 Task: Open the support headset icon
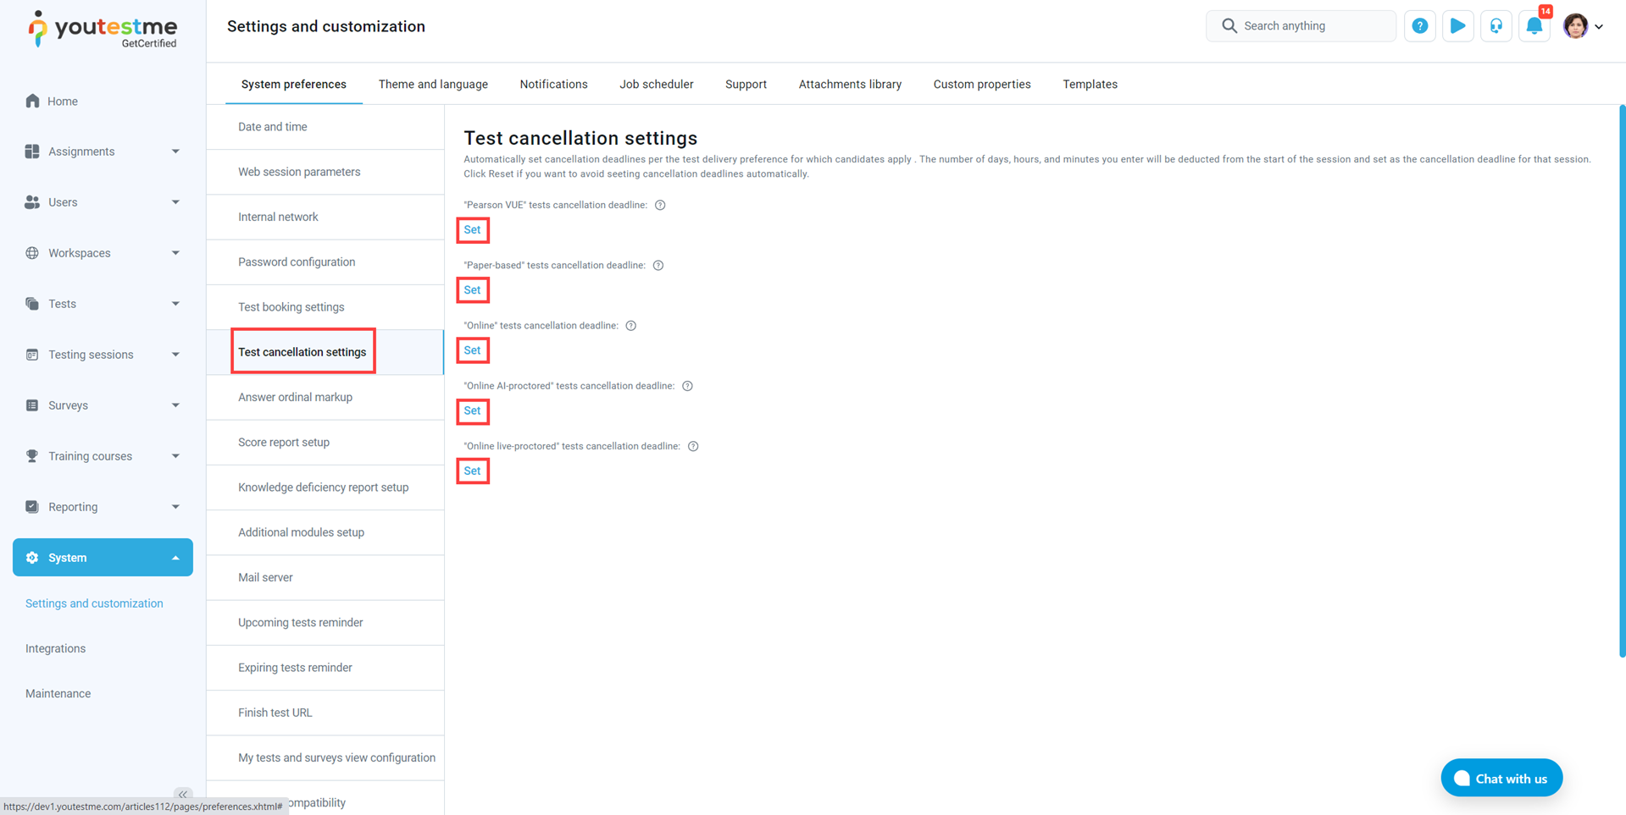coord(1496,26)
